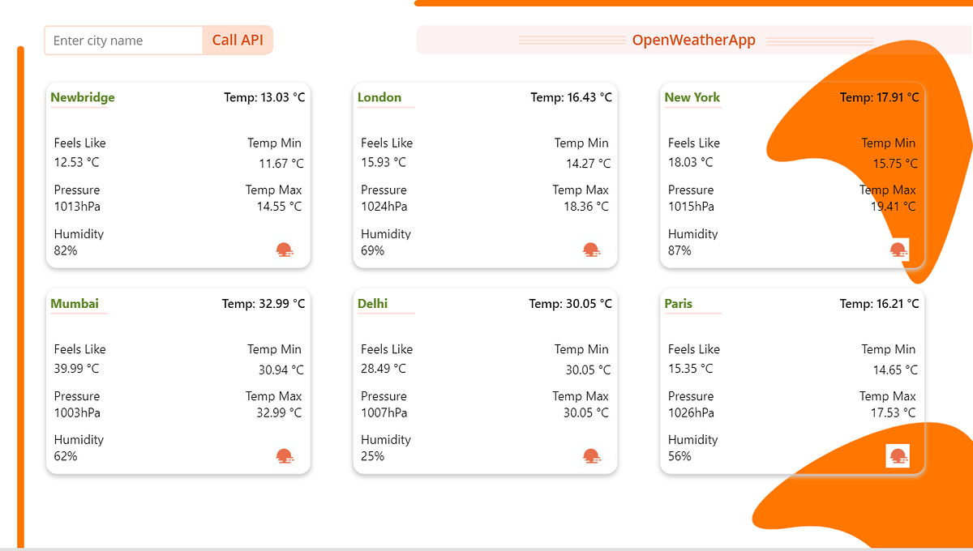Select the Newbridge weather card
Image resolution: width=973 pixels, height=551 pixels.
click(x=178, y=174)
